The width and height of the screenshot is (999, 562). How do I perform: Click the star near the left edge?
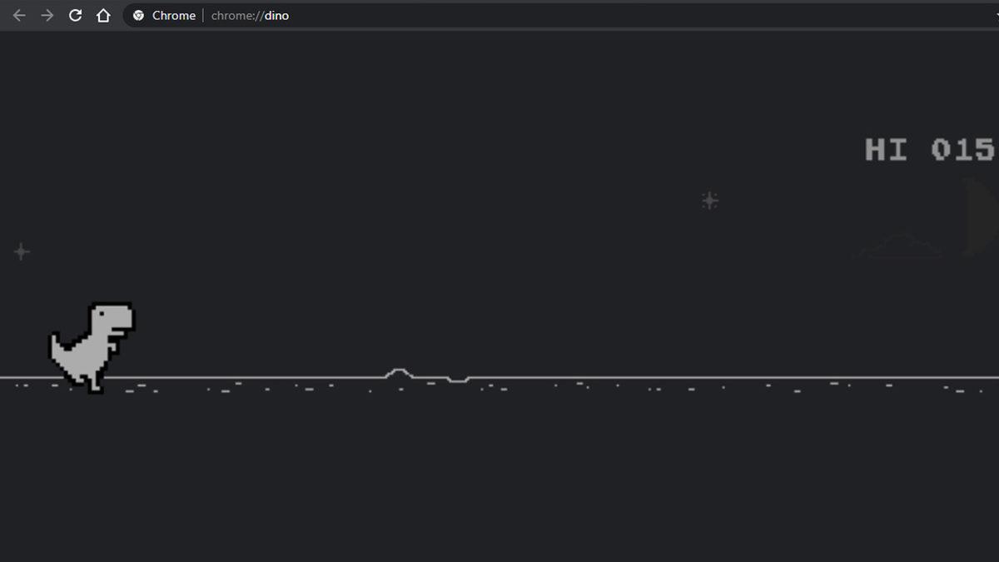point(22,251)
